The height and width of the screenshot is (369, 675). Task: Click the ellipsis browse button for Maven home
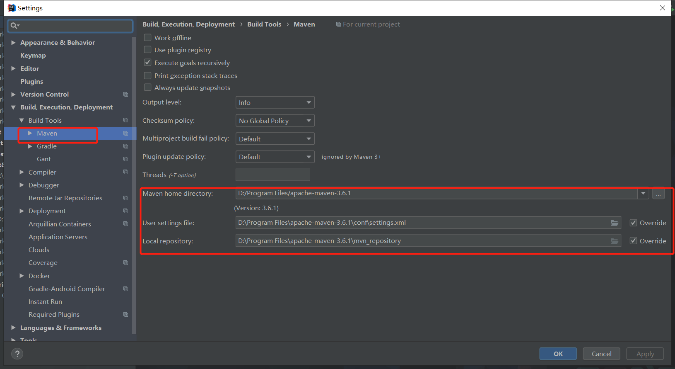tap(658, 194)
